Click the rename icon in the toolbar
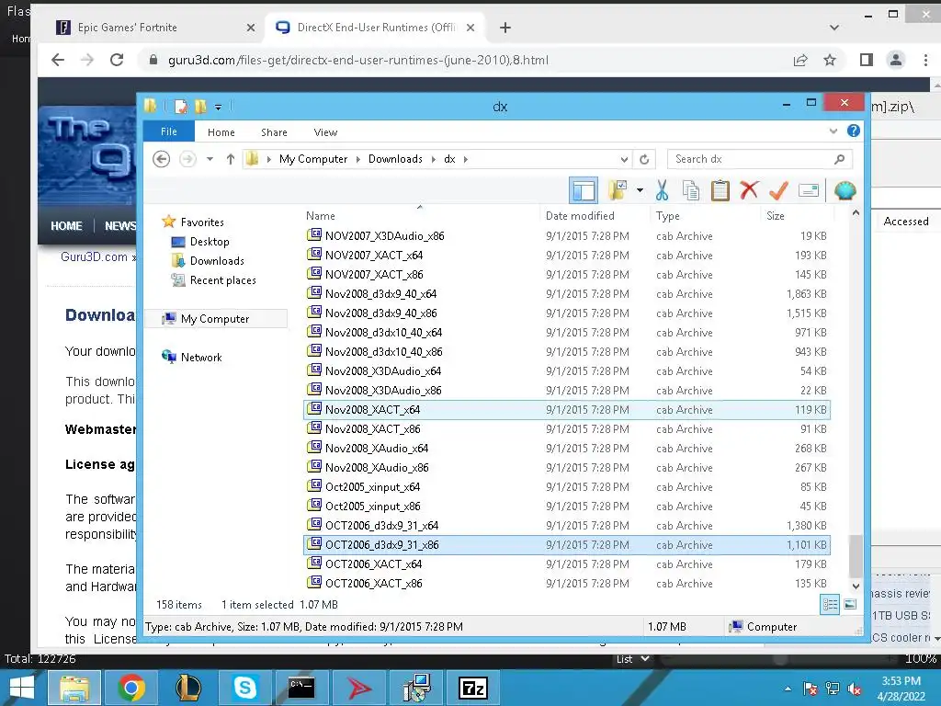The width and height of the screenshot is (941, 706). click(x=809, y=191)
